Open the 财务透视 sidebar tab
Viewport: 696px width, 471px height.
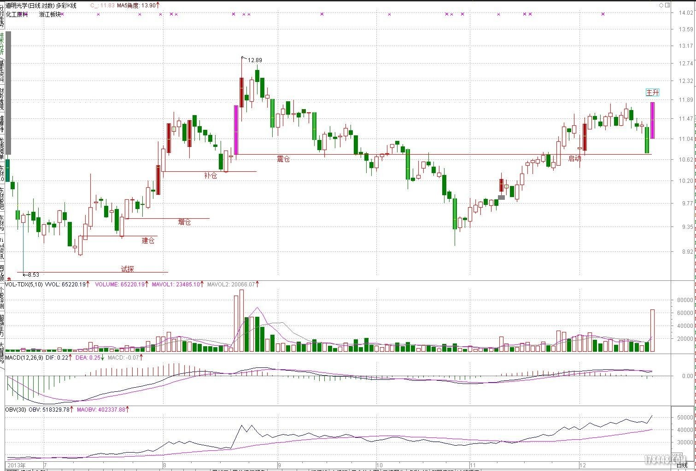tap(2, 99)
